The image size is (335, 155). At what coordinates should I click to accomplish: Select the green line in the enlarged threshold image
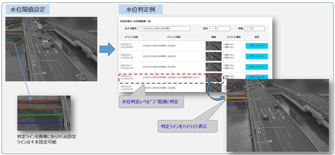tap(40, 115)
